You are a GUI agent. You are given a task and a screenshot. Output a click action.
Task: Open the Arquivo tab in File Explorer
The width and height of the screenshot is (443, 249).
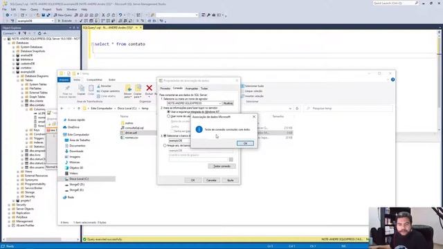(x=64, y=80)
